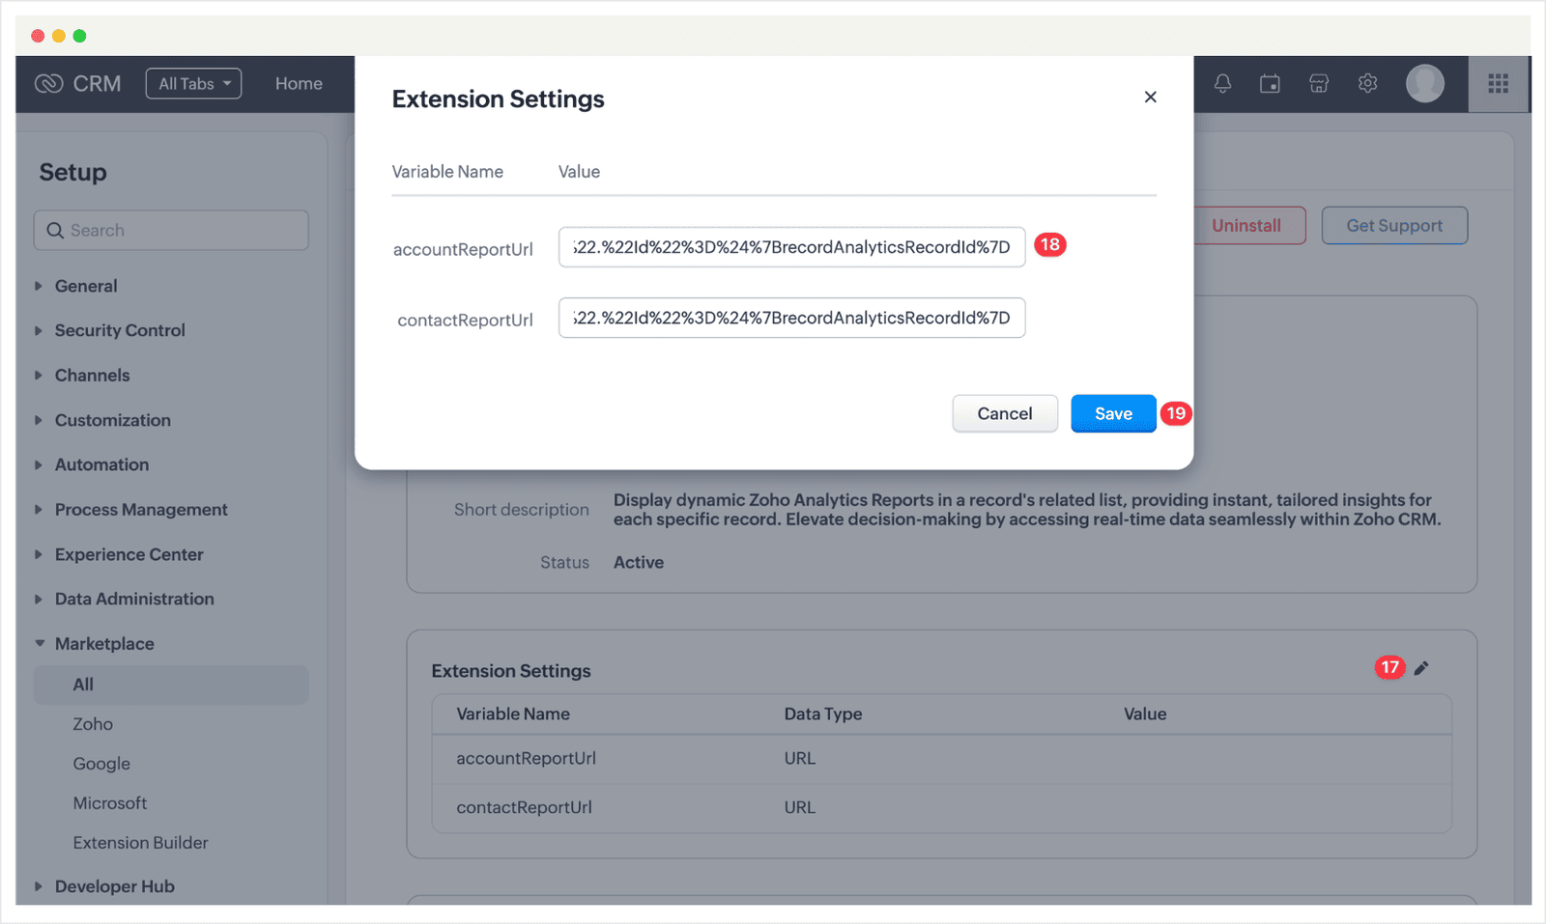Go to the Home tab

click(x=299, y=84)
